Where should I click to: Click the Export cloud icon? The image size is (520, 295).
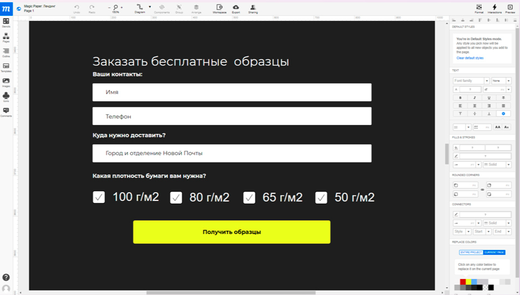click(x=236, y=7)
